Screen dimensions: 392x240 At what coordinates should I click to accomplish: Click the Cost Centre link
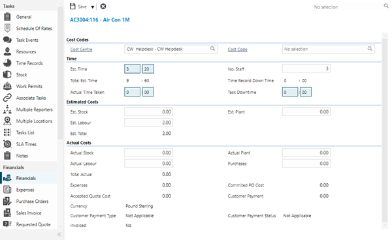[81, 50]
